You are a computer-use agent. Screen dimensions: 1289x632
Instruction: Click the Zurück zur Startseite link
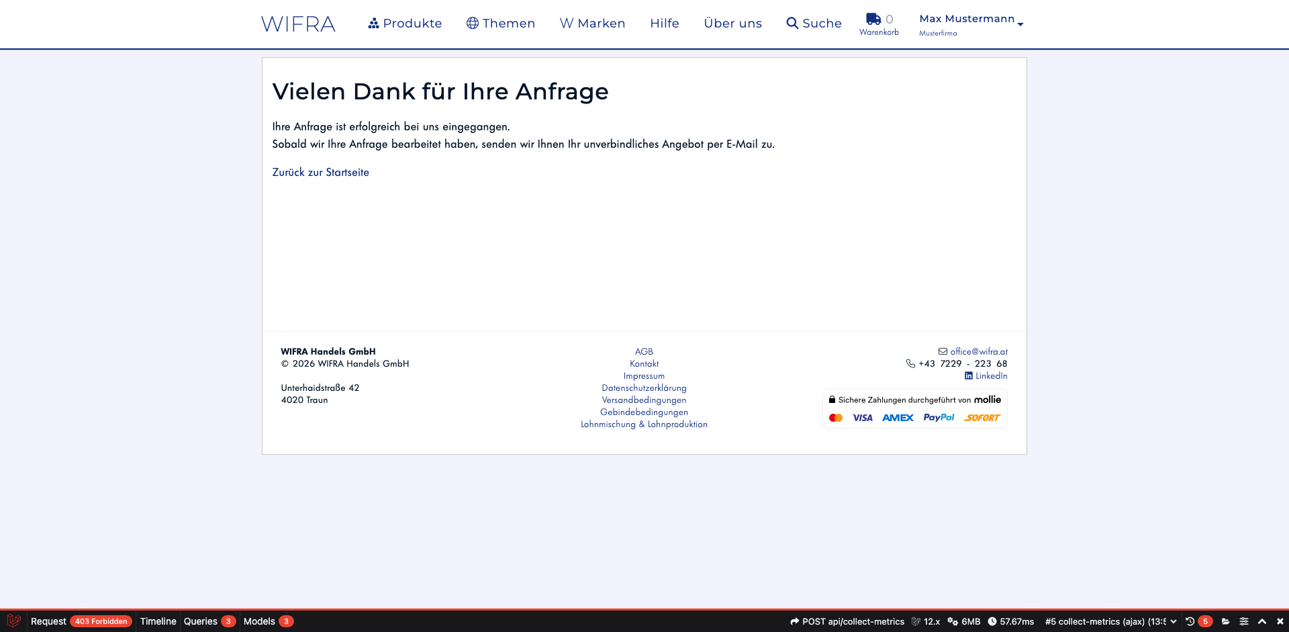coord(320,173)
